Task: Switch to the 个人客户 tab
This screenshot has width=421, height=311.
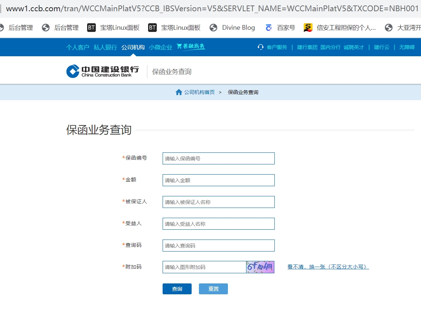Action: 77,47
